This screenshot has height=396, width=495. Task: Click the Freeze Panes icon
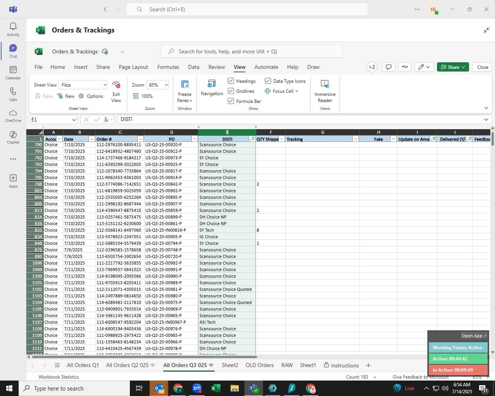tap(185, 92)
